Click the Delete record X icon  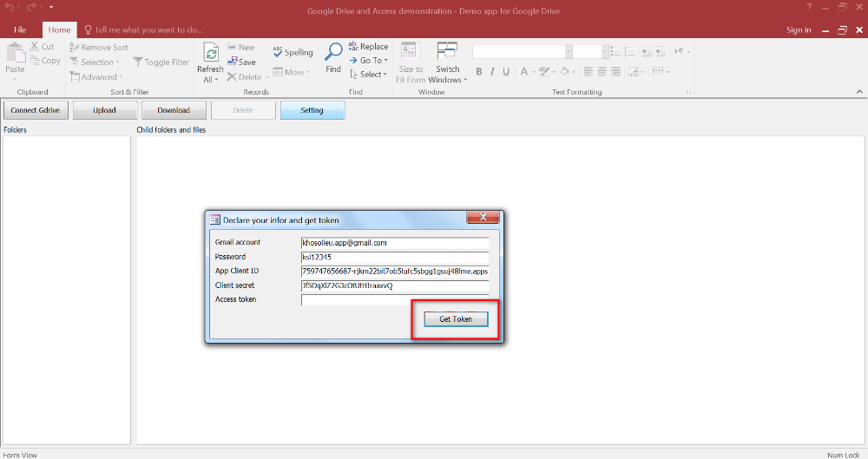(x=232, y=77)
